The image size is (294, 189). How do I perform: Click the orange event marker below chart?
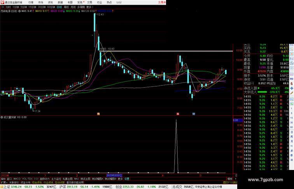(x=98, y=114)
